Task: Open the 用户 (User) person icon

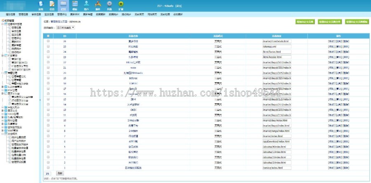Action: click(x=87, y=4)
